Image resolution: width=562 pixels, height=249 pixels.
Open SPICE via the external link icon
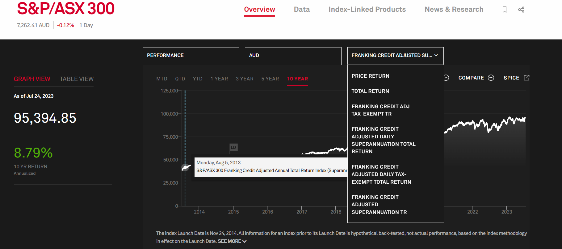coord(526,78)
